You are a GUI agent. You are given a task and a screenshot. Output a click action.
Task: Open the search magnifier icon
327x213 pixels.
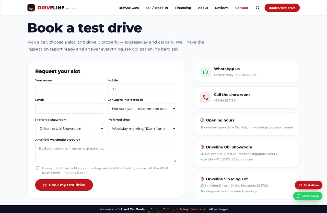click(x=258, y=8)
